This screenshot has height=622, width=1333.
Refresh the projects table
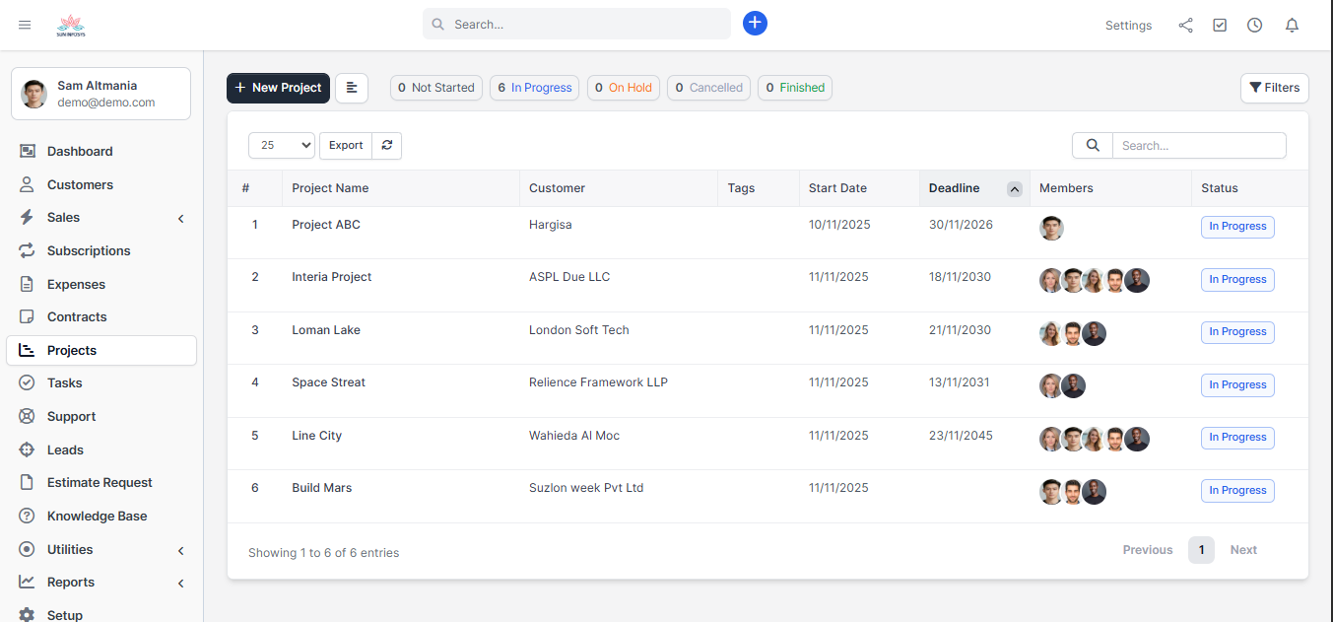(386, 145)
